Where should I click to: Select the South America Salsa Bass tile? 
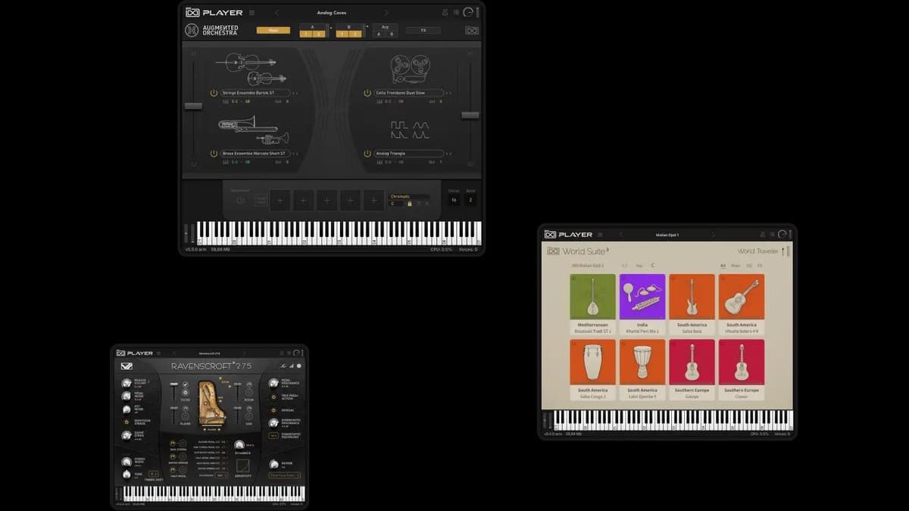pos(692,304)
